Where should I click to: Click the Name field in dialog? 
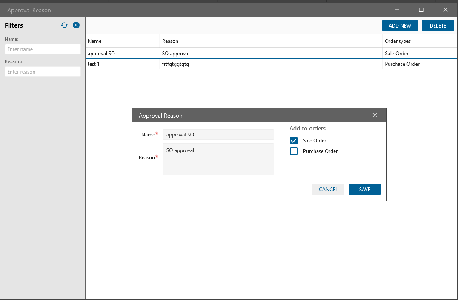tap(218, 135)
